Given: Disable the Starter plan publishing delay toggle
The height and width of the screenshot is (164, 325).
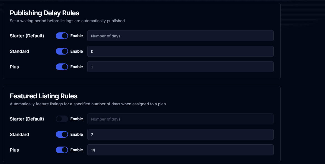Looking at the screenshot, I should pyautogui.click(x=62, y=36).
